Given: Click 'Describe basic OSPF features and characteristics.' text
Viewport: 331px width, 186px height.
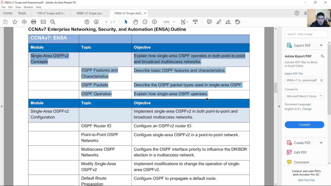Looking at the screenshot, I should [180, 70].
